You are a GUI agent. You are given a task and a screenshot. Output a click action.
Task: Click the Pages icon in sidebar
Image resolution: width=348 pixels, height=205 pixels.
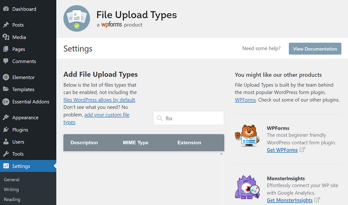[6, 49]
